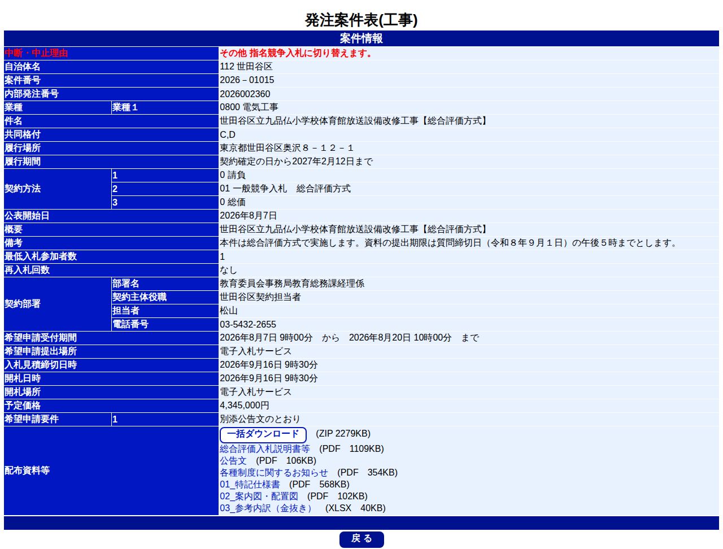Click the 案件情報 section header
Image resolution: width=723 pixels, height=549 pixels.
pyautogui.click(x=361, y=38)
